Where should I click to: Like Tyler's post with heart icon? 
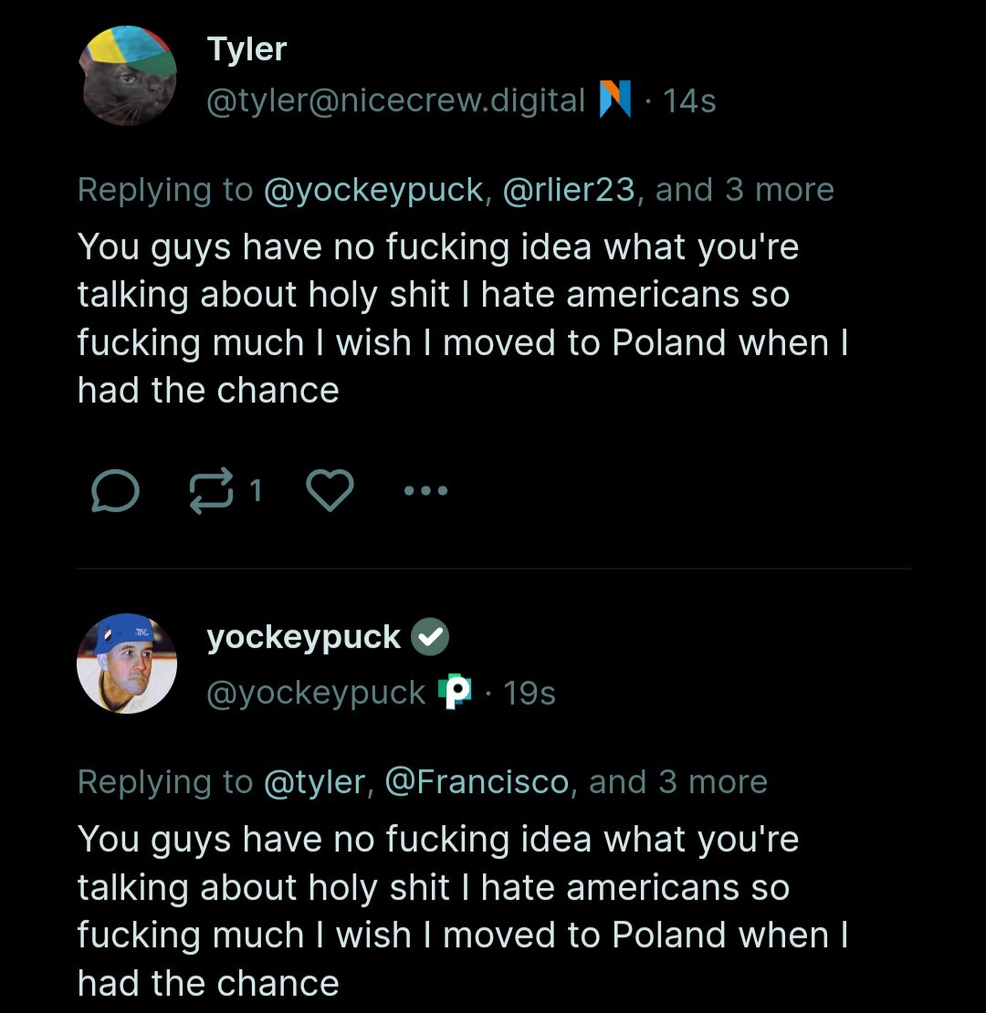(329, 493)
